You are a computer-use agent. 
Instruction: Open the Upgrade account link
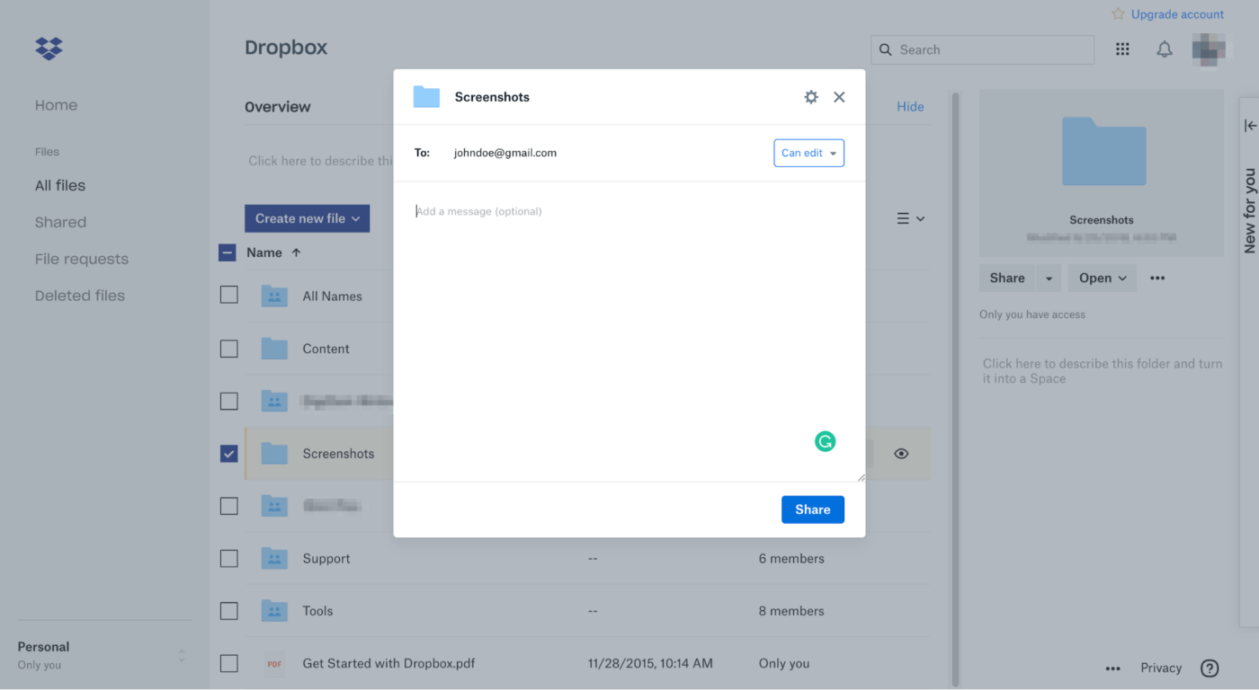1177,13
